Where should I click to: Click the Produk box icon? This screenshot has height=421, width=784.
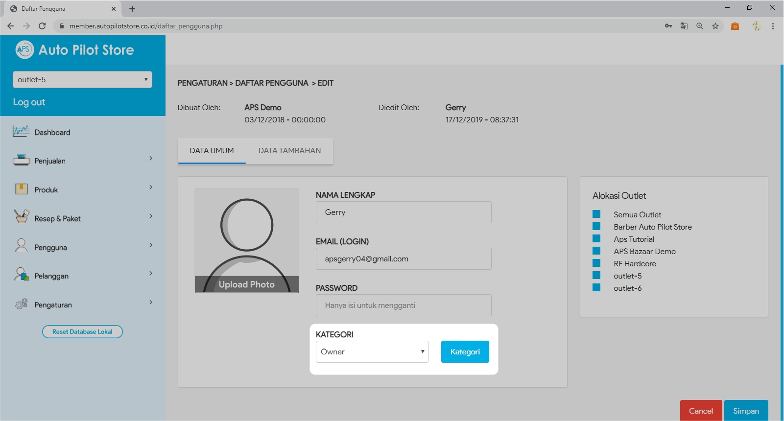coord(21,189)
